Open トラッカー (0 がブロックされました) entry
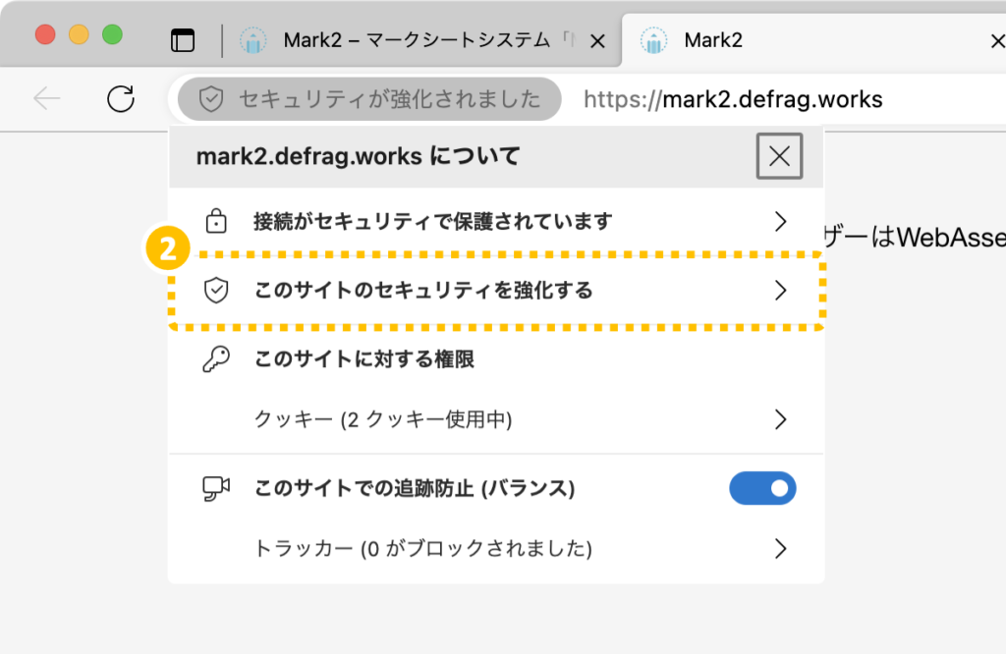The image size is (1006, 654). click(496, 549)
